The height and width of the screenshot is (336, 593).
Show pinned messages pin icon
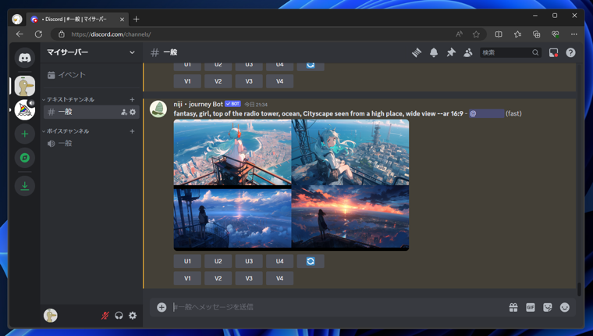click(x=451, y=52)
